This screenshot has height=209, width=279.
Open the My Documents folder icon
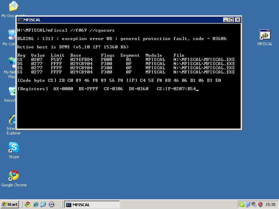[13, 6]
